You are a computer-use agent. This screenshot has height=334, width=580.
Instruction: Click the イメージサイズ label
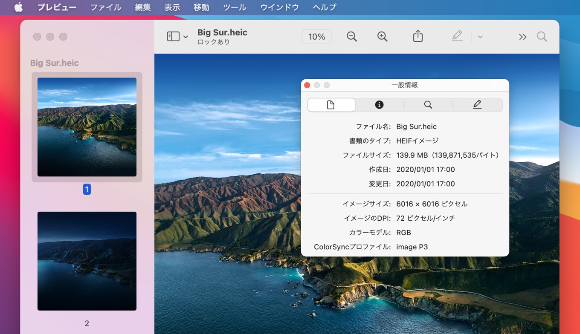367,204
